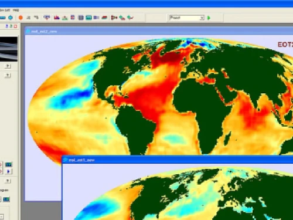Open the Help menu

tap(16, 10)
